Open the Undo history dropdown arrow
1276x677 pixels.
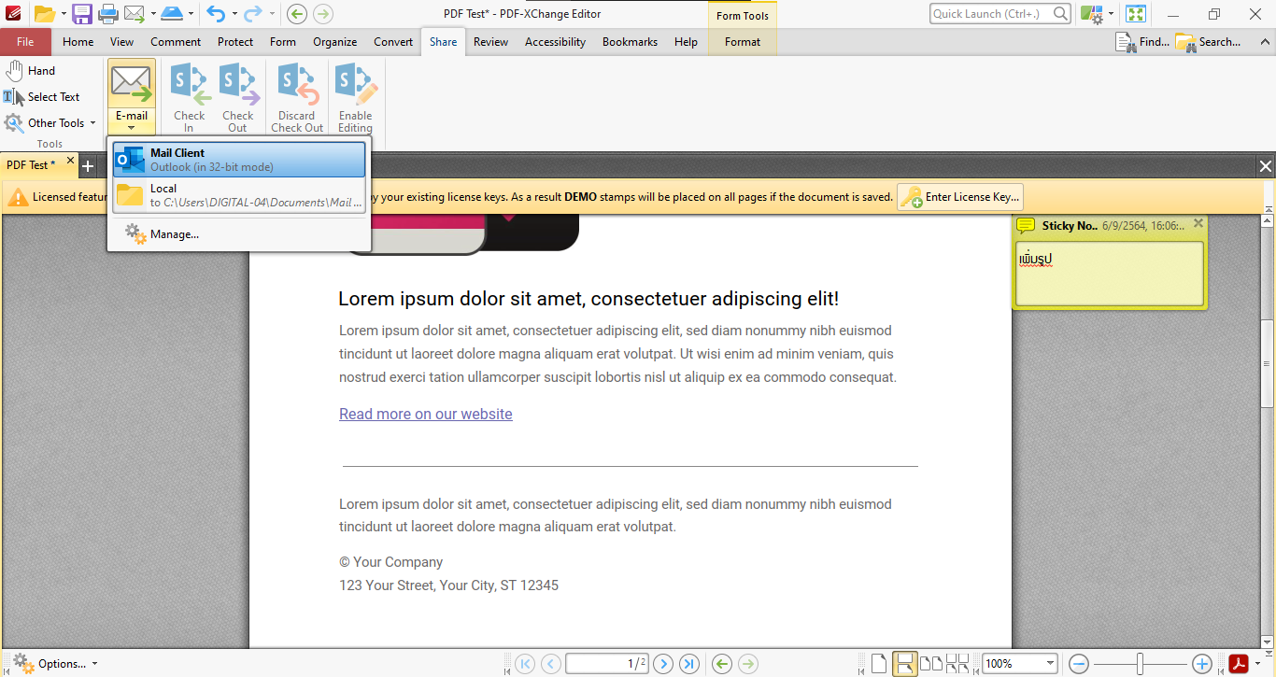coord(234,14)
